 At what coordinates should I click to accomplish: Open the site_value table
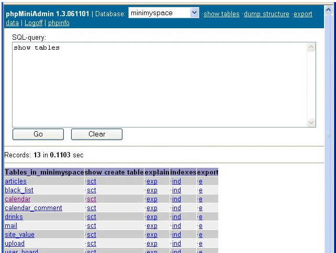tap(19, 235)
